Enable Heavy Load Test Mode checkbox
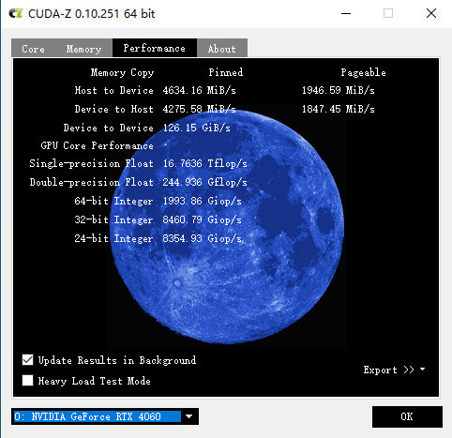Viewport: 452px width, 438px height. tap(27, 381)
